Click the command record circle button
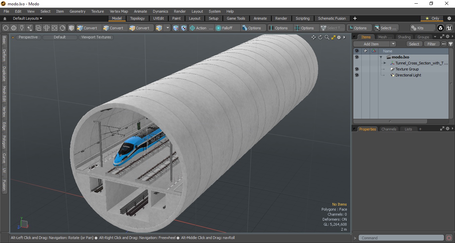Image resolution: width=455 pixels, height=243 pixels. tap(449, 238)
